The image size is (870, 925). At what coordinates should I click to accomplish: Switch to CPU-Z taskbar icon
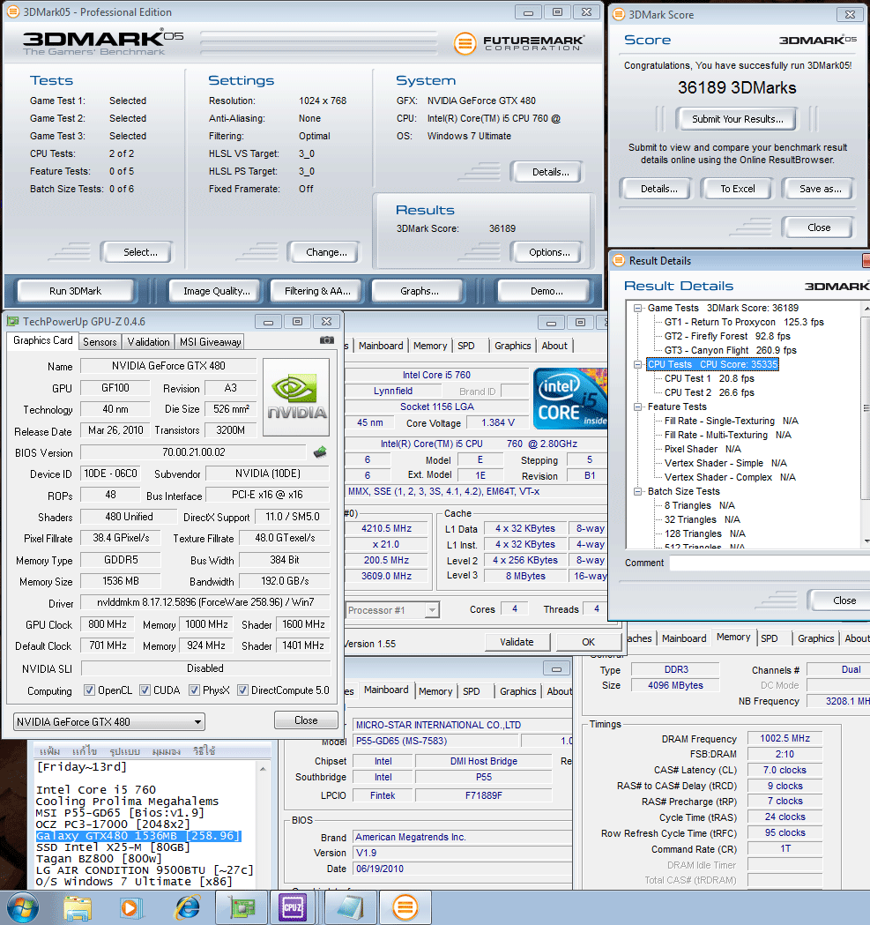coord(294,908)
